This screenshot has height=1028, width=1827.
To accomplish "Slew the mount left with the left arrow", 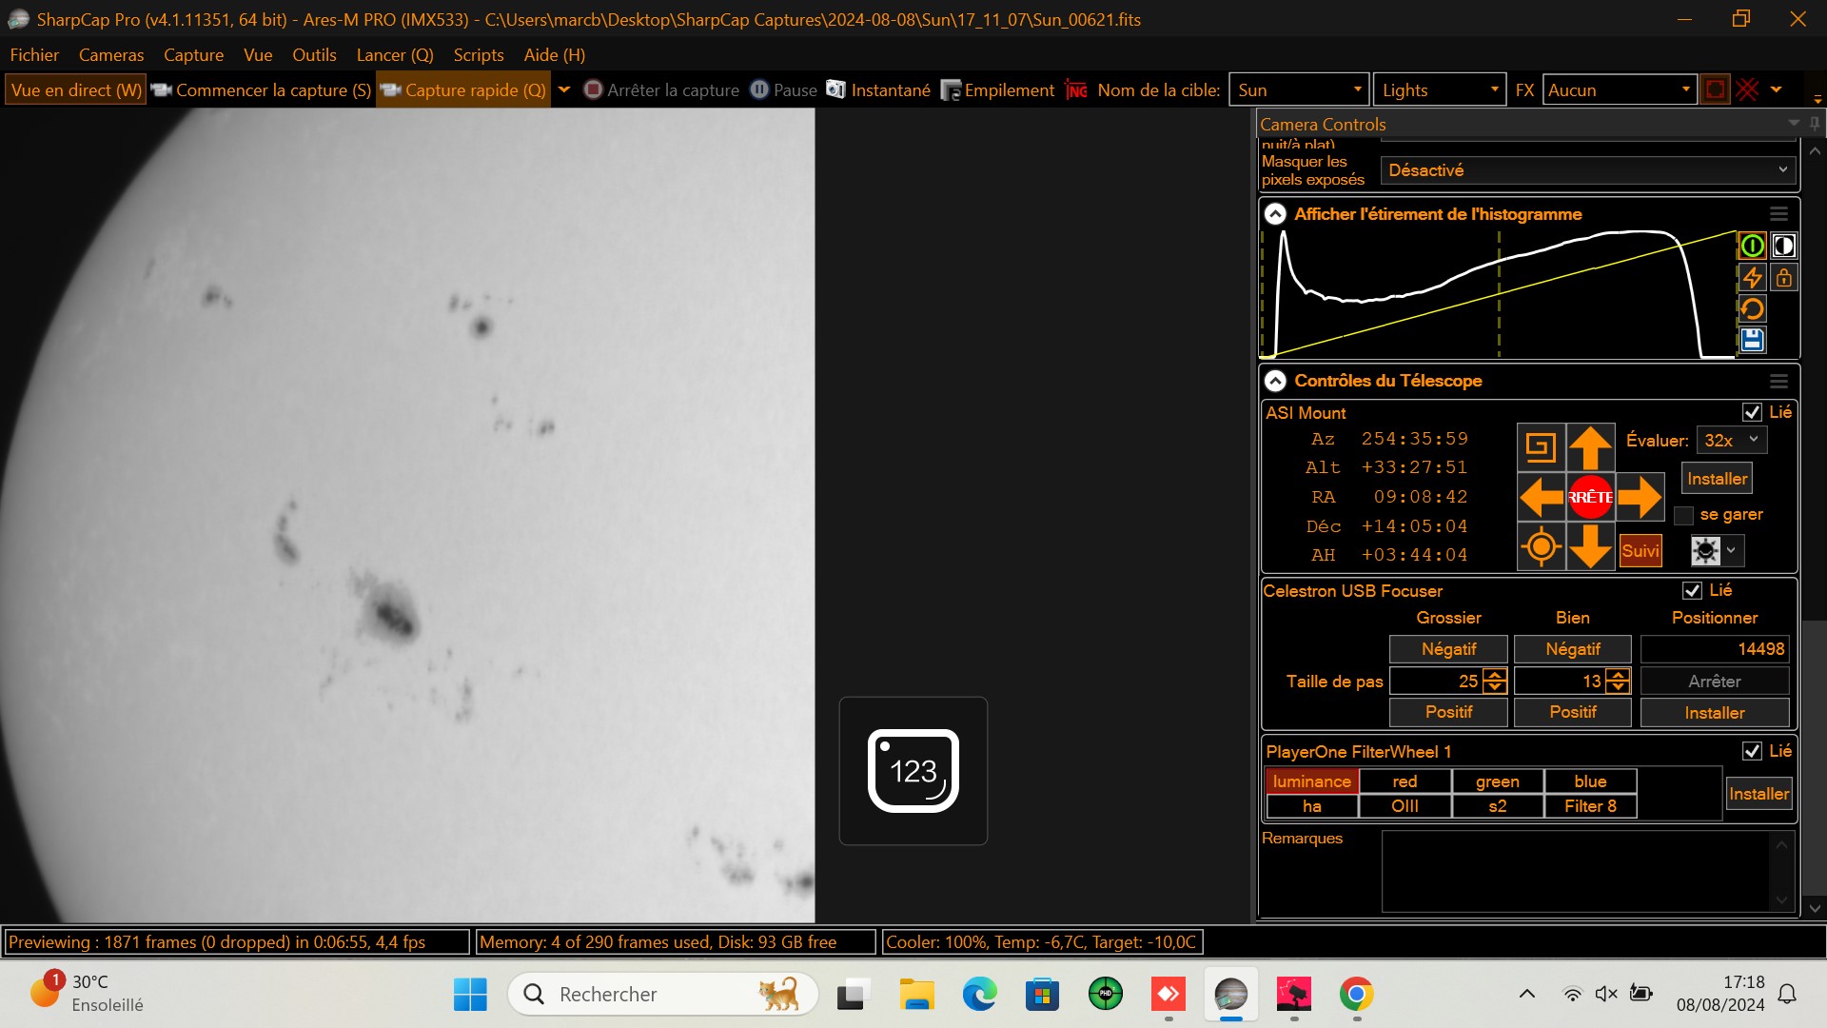I will pos(1541,497).
